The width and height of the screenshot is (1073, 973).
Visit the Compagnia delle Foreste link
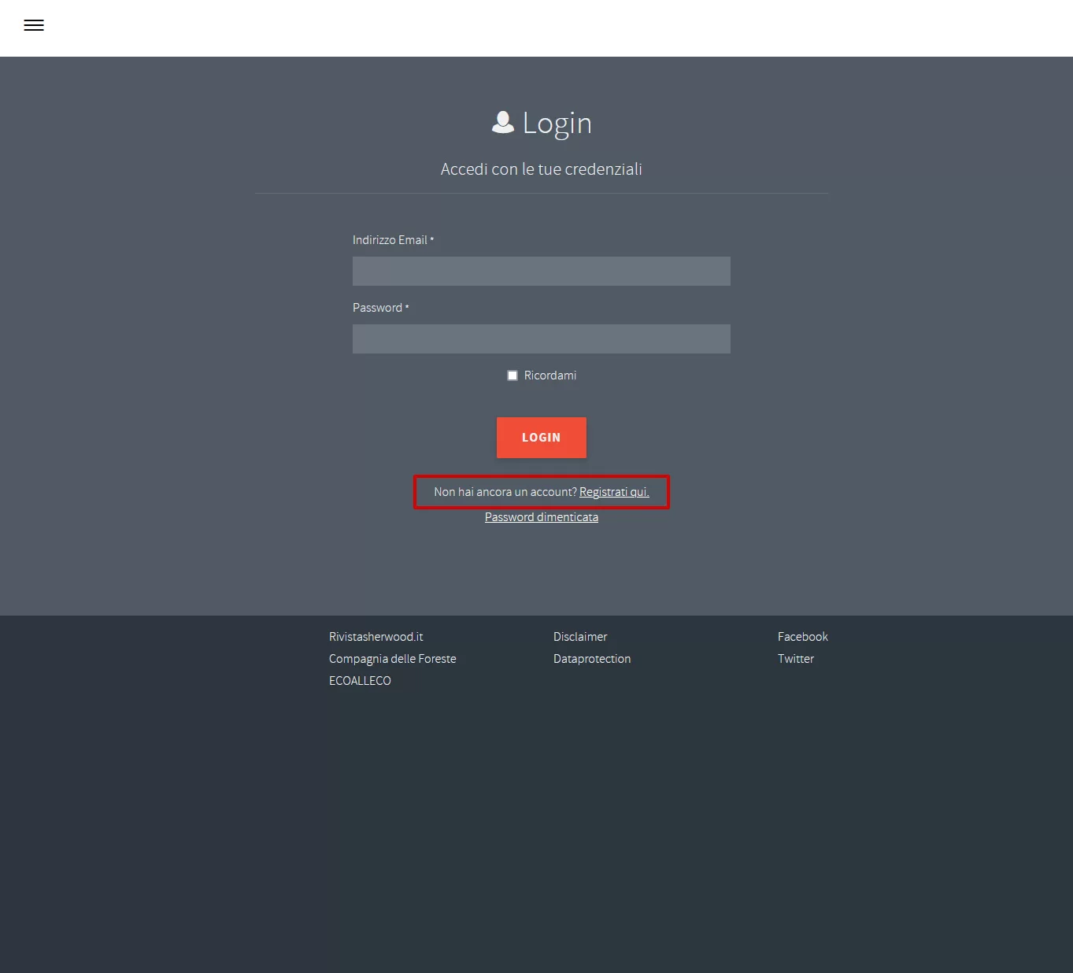point(392,658)
